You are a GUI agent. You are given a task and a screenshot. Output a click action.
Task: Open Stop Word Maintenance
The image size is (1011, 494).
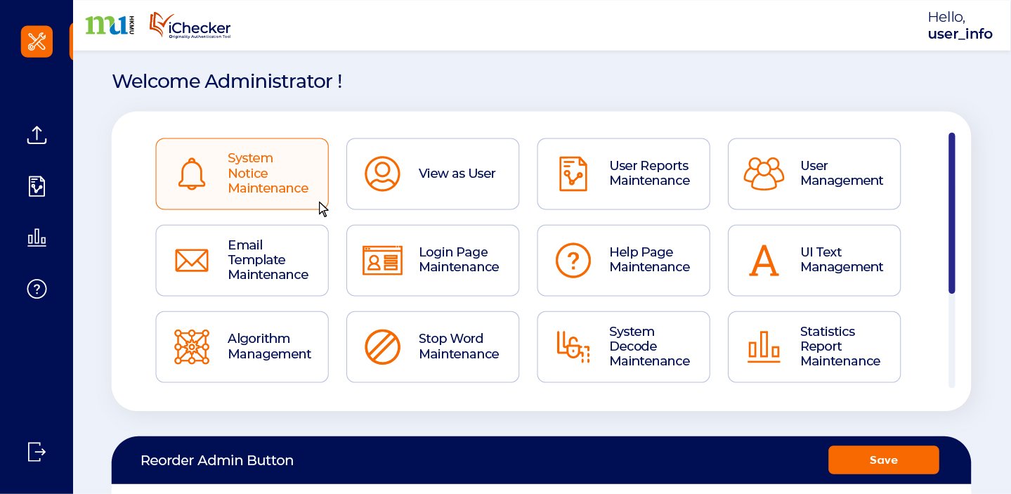tap(433, 347)
